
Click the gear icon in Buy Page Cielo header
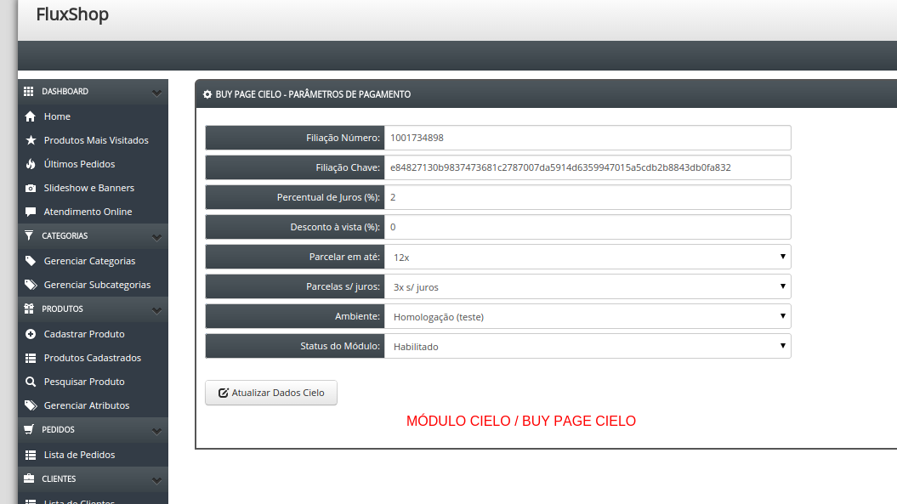point(207,94)
